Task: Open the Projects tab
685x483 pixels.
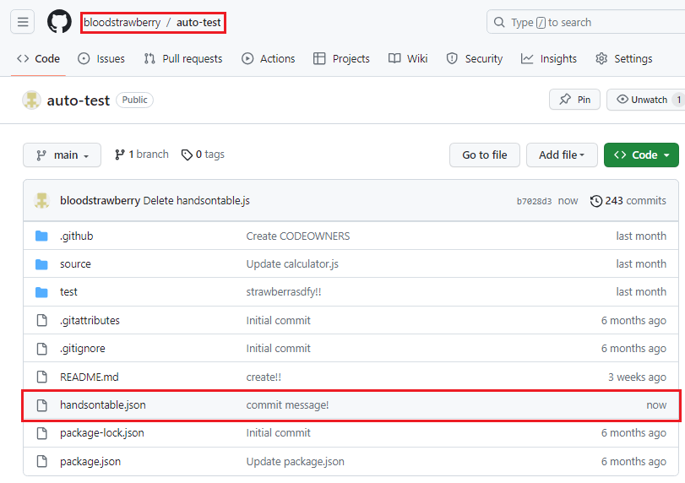Action: coord(341,58)
